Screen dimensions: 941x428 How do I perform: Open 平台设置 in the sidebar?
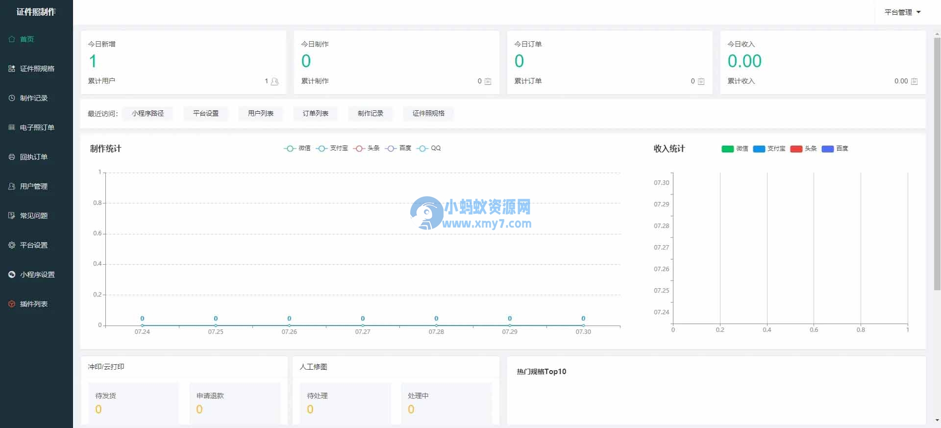click(36, 245)
